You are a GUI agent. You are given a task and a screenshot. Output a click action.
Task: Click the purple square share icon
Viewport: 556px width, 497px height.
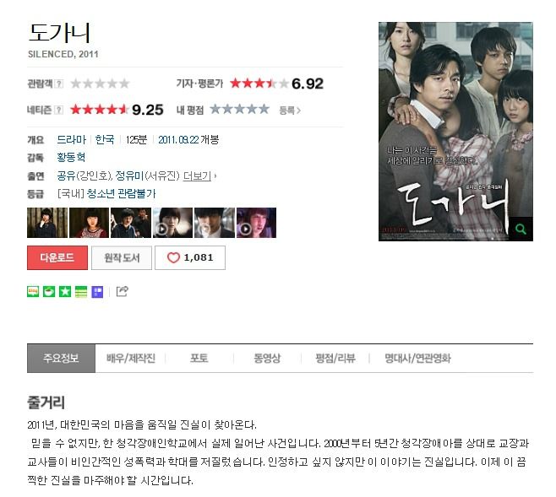(x=97, y=292)
